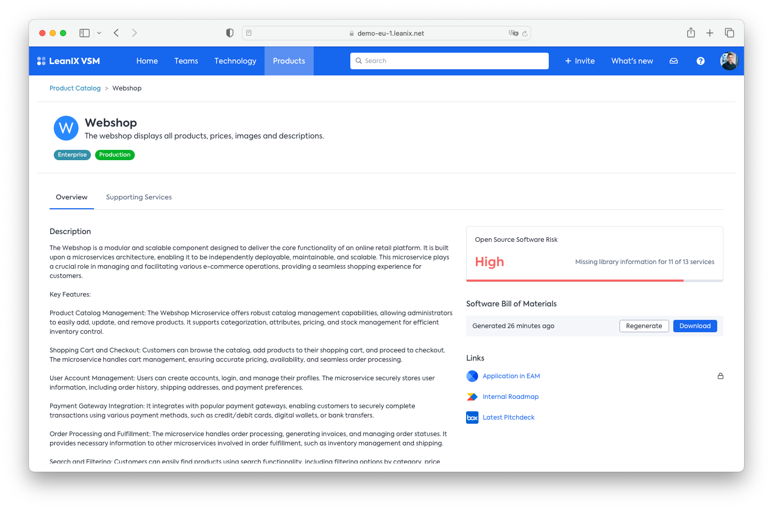Click the Open Source Software Risk title

[x=516, y=240]
